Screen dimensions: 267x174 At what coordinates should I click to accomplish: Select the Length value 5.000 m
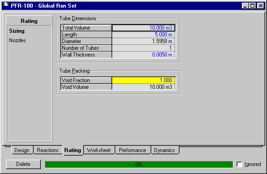tap(144, 35)
